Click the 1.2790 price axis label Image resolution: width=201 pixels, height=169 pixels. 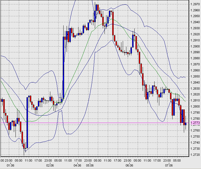pyautogui.click(x=195, y=113)
